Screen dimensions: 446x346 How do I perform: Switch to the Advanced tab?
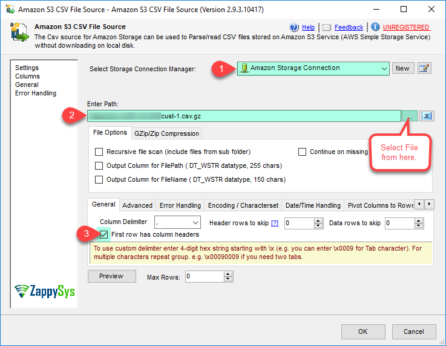137,205
